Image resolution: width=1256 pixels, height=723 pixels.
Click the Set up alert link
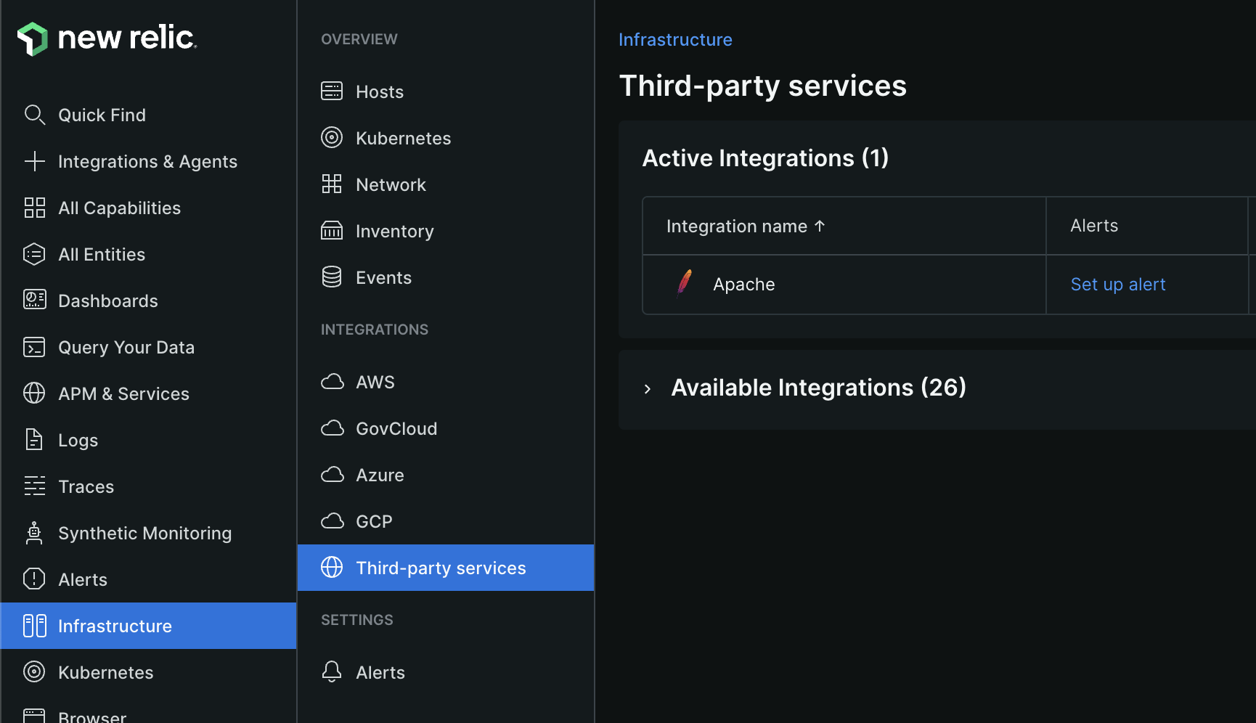pos(1118,285)
